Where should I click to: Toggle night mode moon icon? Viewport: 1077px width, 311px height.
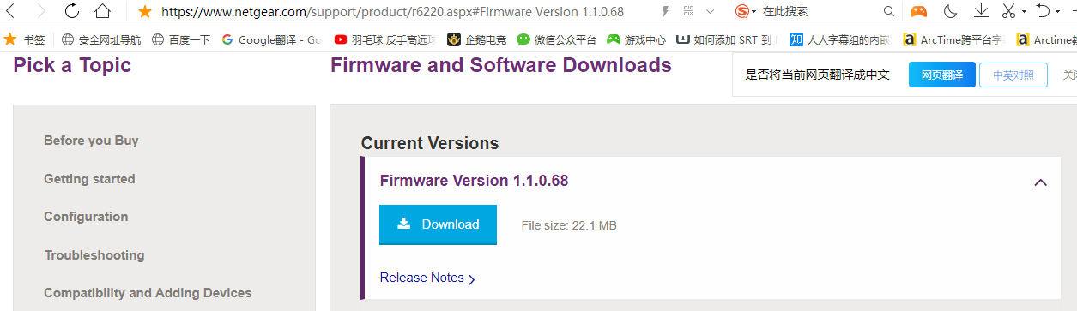pyautogui.click(x=950, y=11)
